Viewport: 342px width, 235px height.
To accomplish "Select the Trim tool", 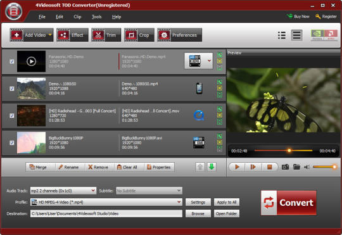I will (x=106, y=35).
